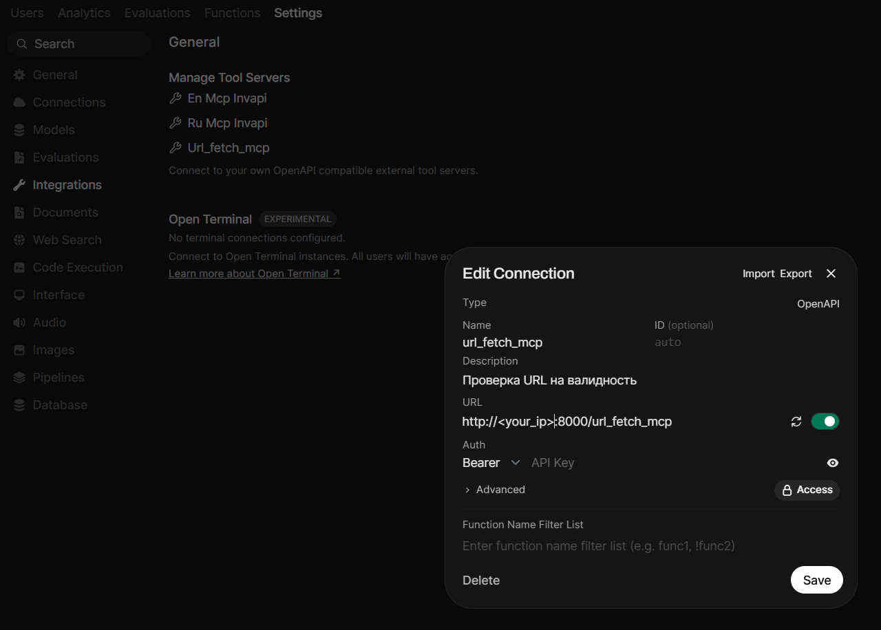
Task: Click the refresh icon beside the URL field
Action: point(796,422)
